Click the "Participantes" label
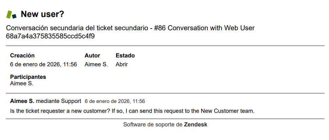Image resolution: width=329 pixels, height=140 pixels. pyautogui.click(x=28, y=77)
